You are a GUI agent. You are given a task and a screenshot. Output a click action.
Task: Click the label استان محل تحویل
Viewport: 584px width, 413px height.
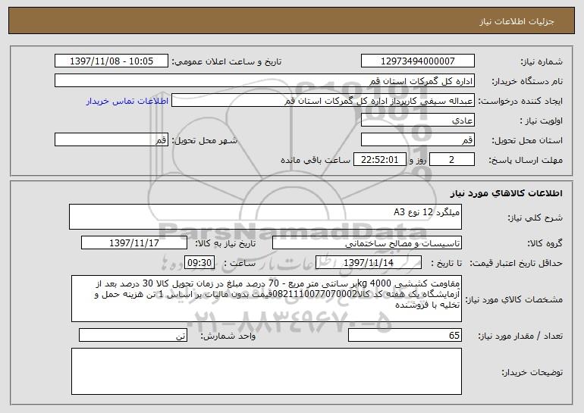coord(527,141)
